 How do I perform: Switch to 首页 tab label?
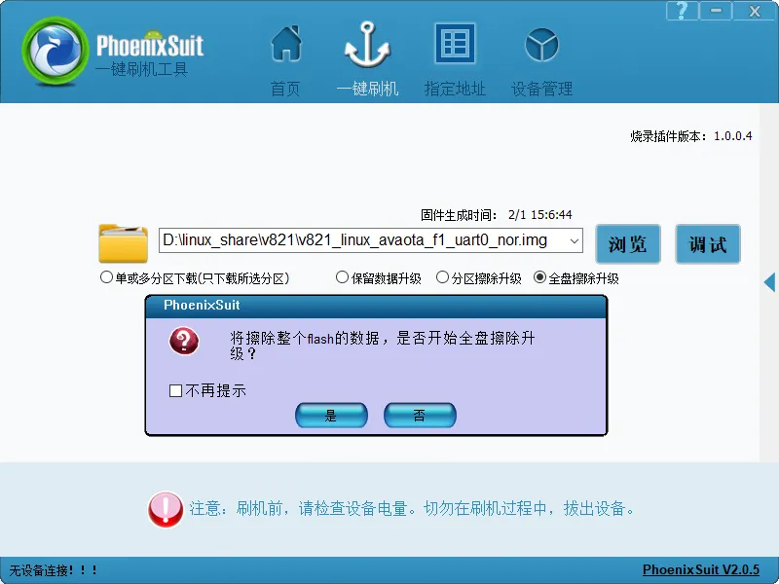[x=285, y=89]
